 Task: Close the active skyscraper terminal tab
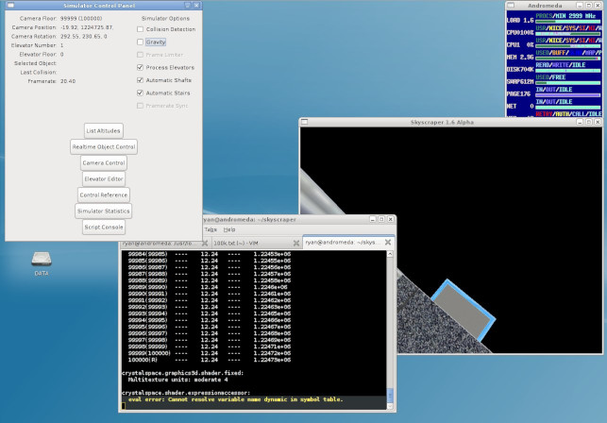389,244
